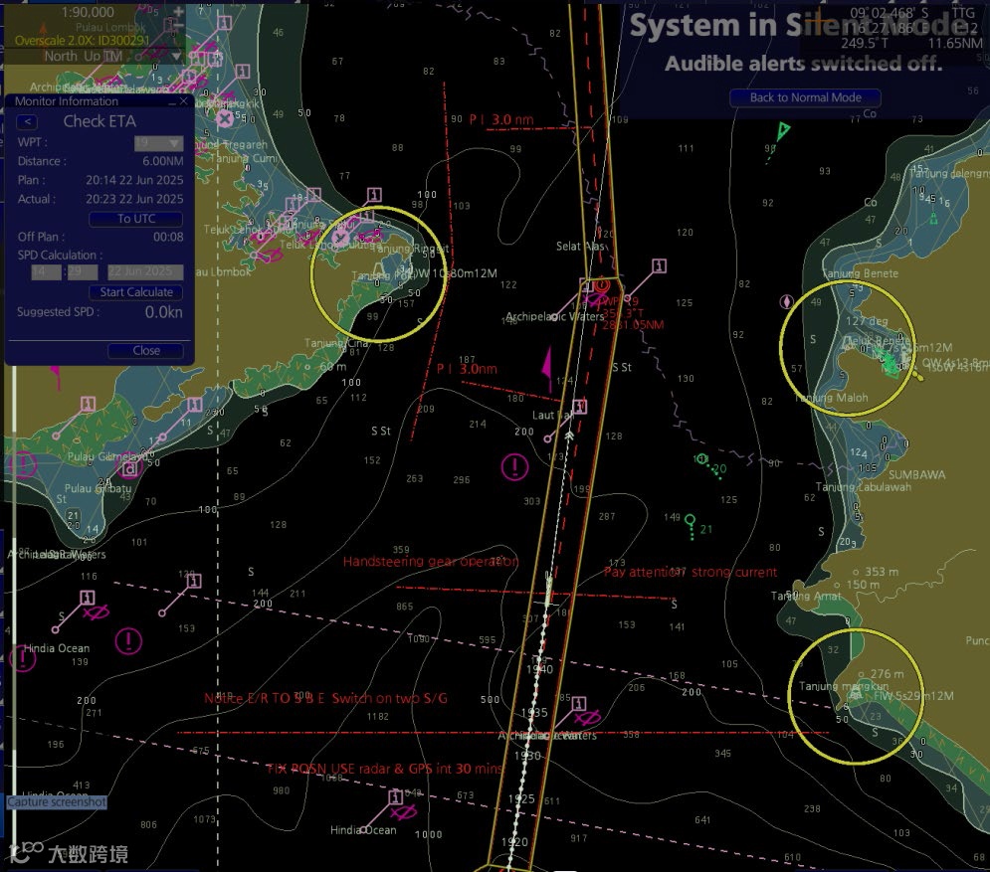This screenshot has height=872, width=990.
Task: Click the SPD Calculation date field
Action: coord(144,272)
